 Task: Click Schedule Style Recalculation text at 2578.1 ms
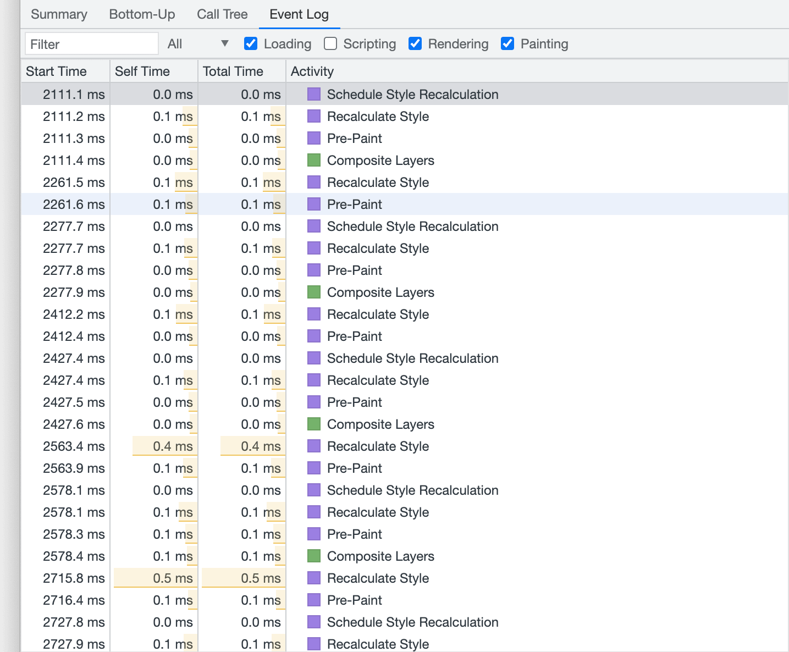[x=413, y=490]
